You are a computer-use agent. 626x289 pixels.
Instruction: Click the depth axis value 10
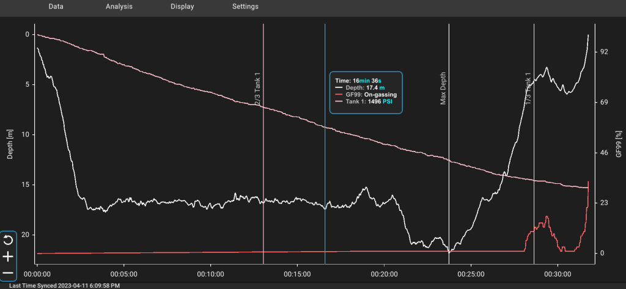click(x=26, y=134)
